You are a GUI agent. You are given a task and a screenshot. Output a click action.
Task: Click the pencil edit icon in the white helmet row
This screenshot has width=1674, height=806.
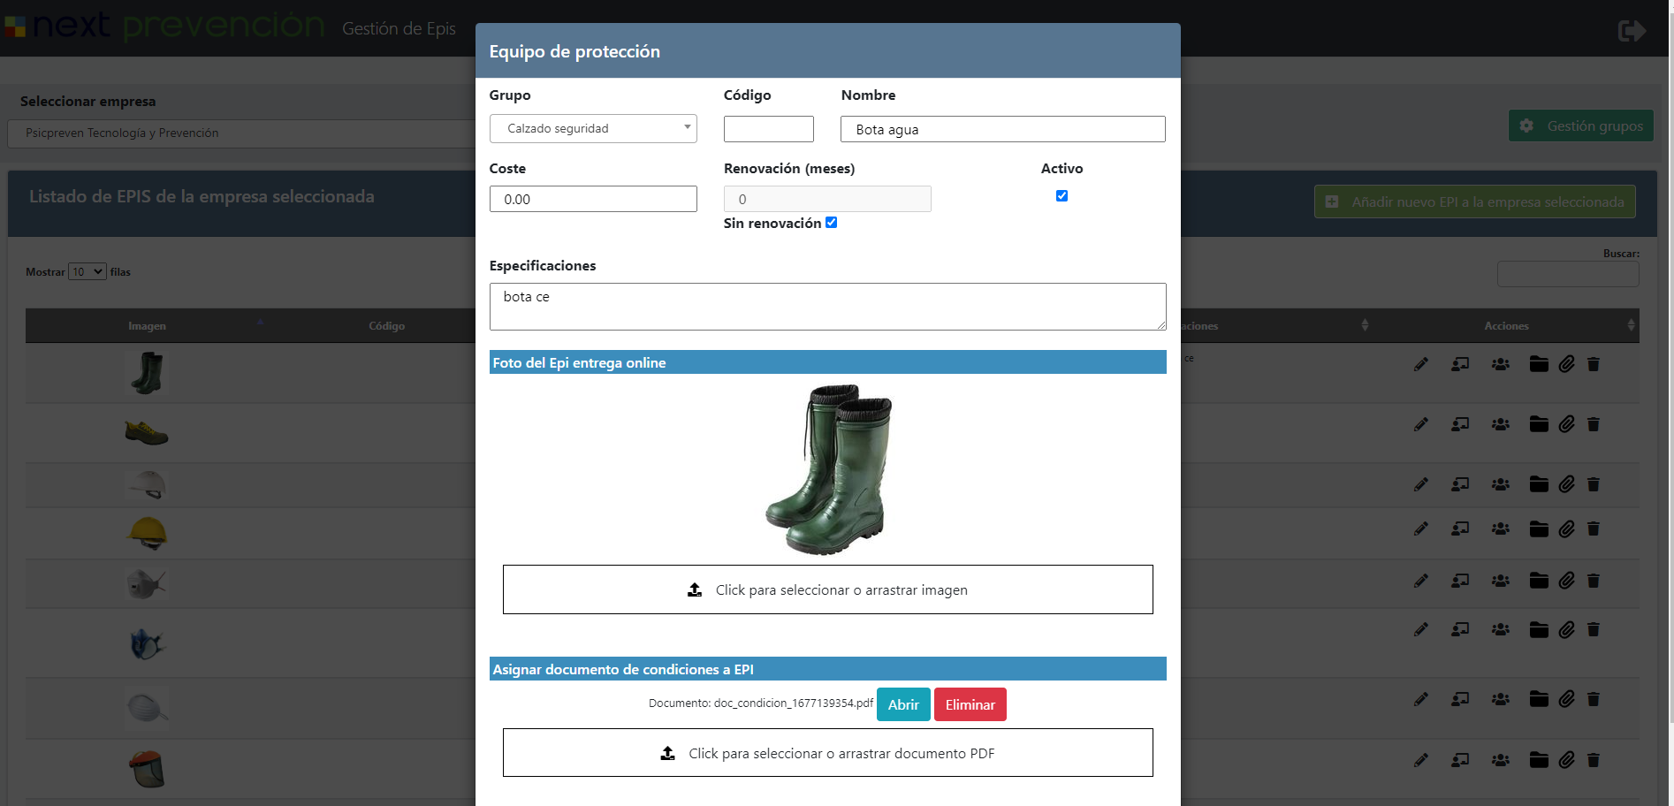1421,484
